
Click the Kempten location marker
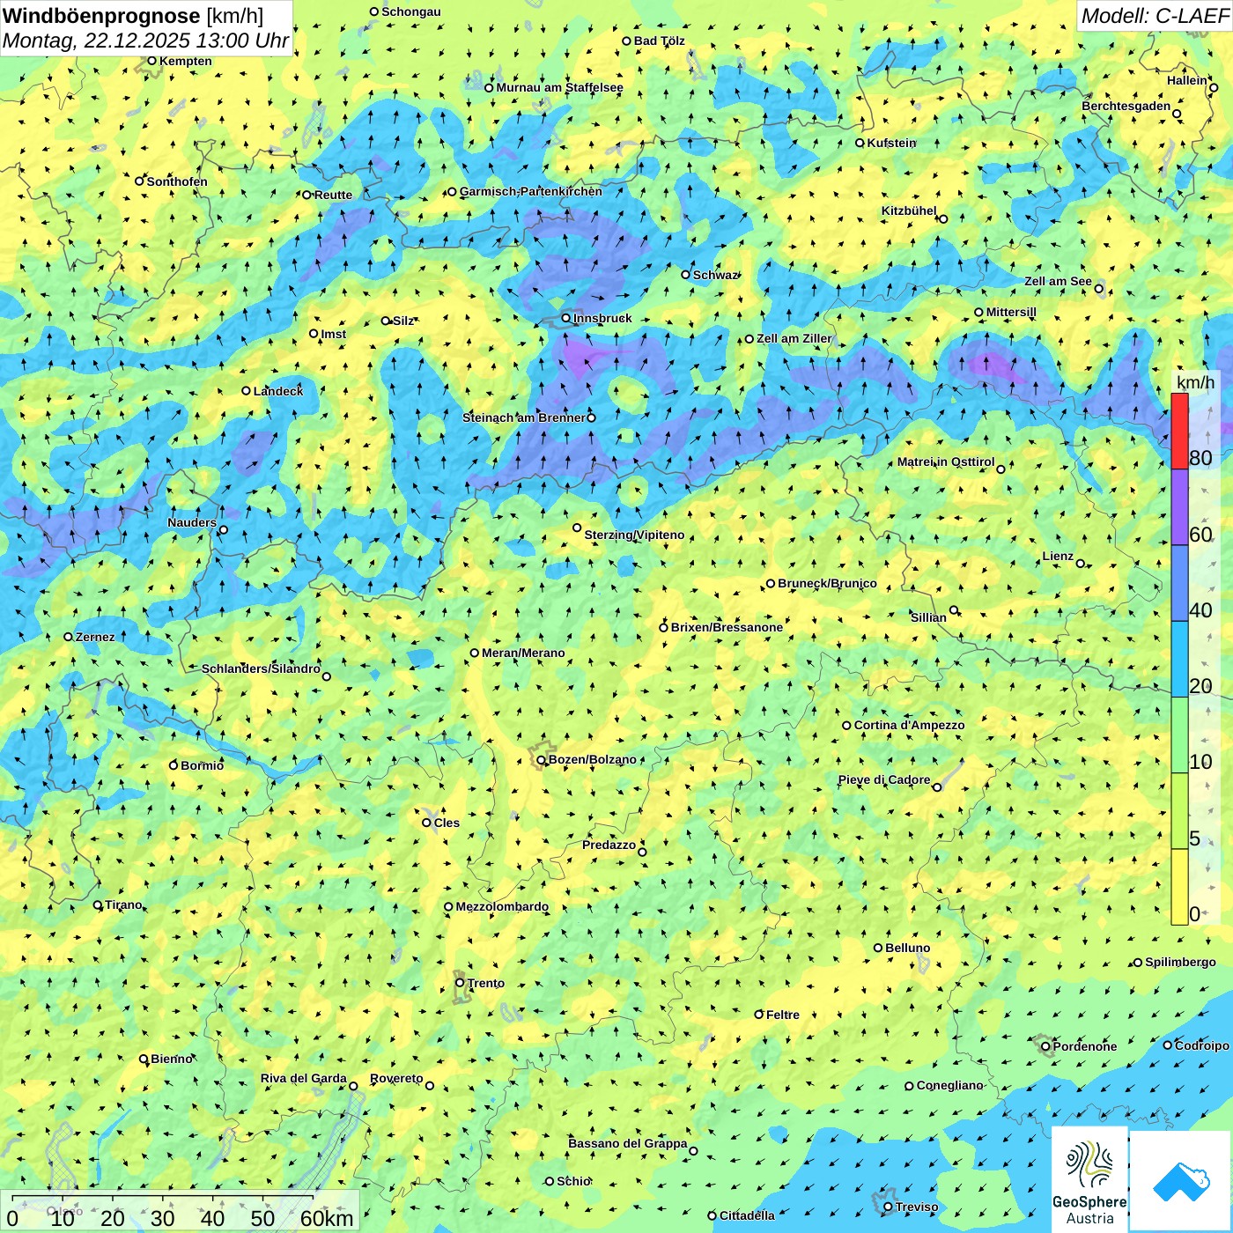(151, 61)
